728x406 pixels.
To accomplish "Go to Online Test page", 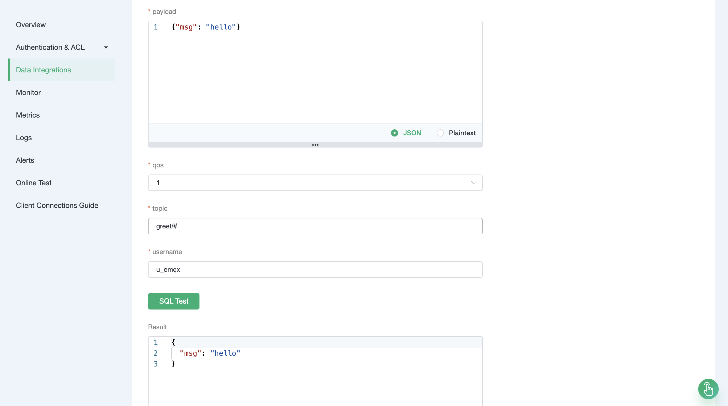I will point(34,182).
